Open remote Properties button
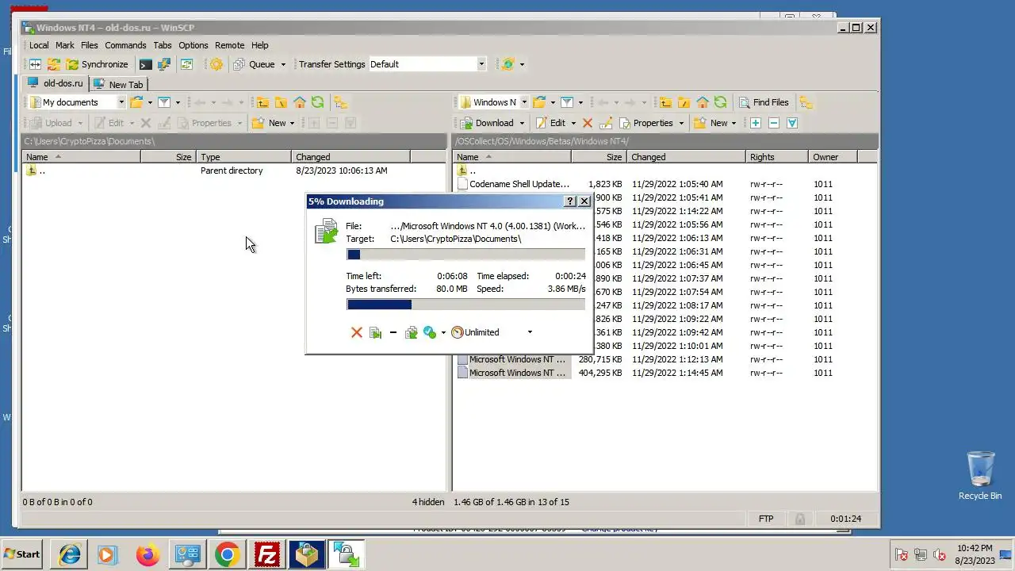The width and height of the screenshot is (1015, 571). coord(646,123)
